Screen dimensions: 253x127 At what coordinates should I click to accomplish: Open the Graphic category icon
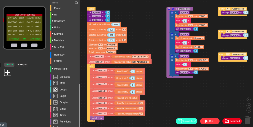(x=55, y=102)
